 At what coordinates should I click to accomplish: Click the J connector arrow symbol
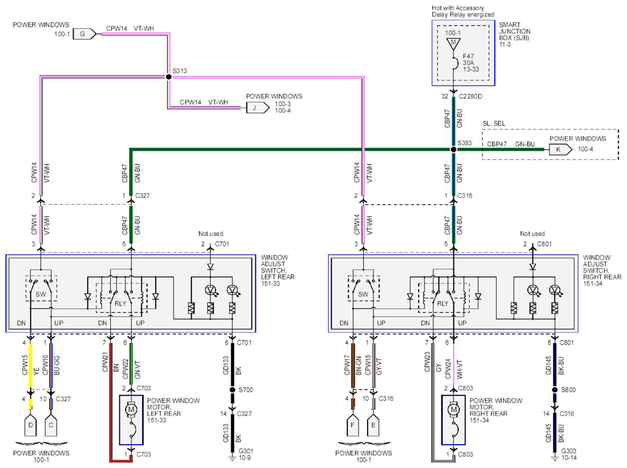pos(258,108)
